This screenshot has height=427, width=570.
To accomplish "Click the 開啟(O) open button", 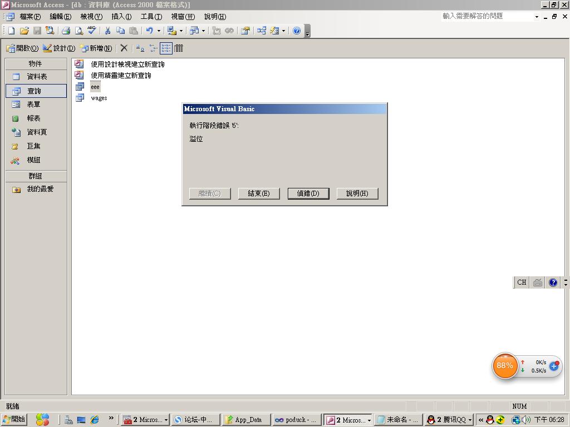I will [x=22, y=48].
